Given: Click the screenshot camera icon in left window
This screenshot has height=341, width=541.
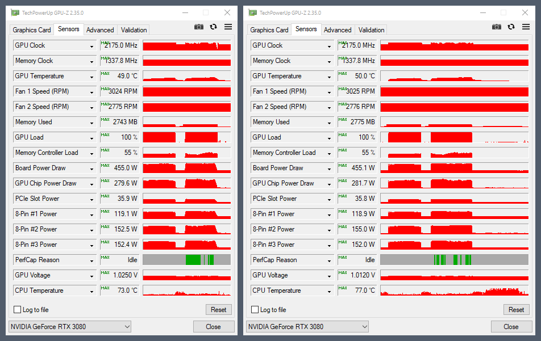Looking at the screenshot, I should (x=199, y=27).
